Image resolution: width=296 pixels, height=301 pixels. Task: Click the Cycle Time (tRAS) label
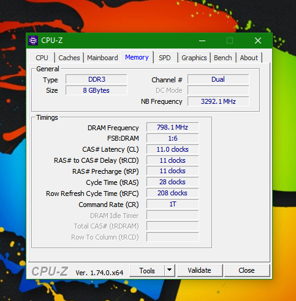click(112, 182)
